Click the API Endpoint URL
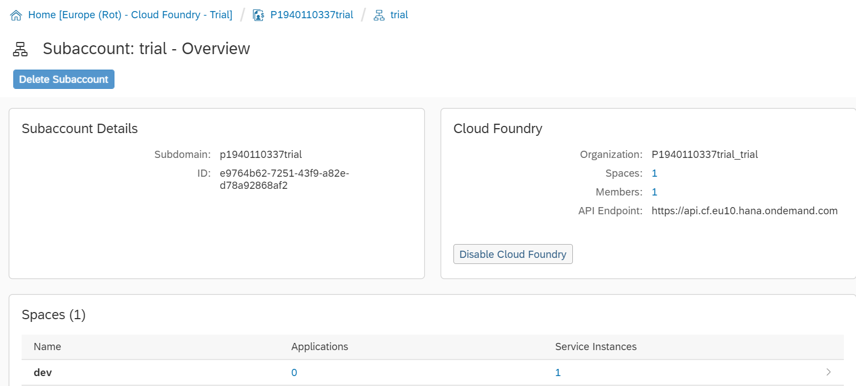 [744, 210]
